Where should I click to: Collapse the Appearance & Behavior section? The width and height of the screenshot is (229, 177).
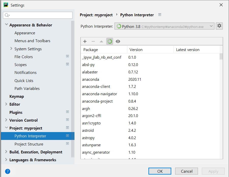pyautogui.click(x=6, y=25)
